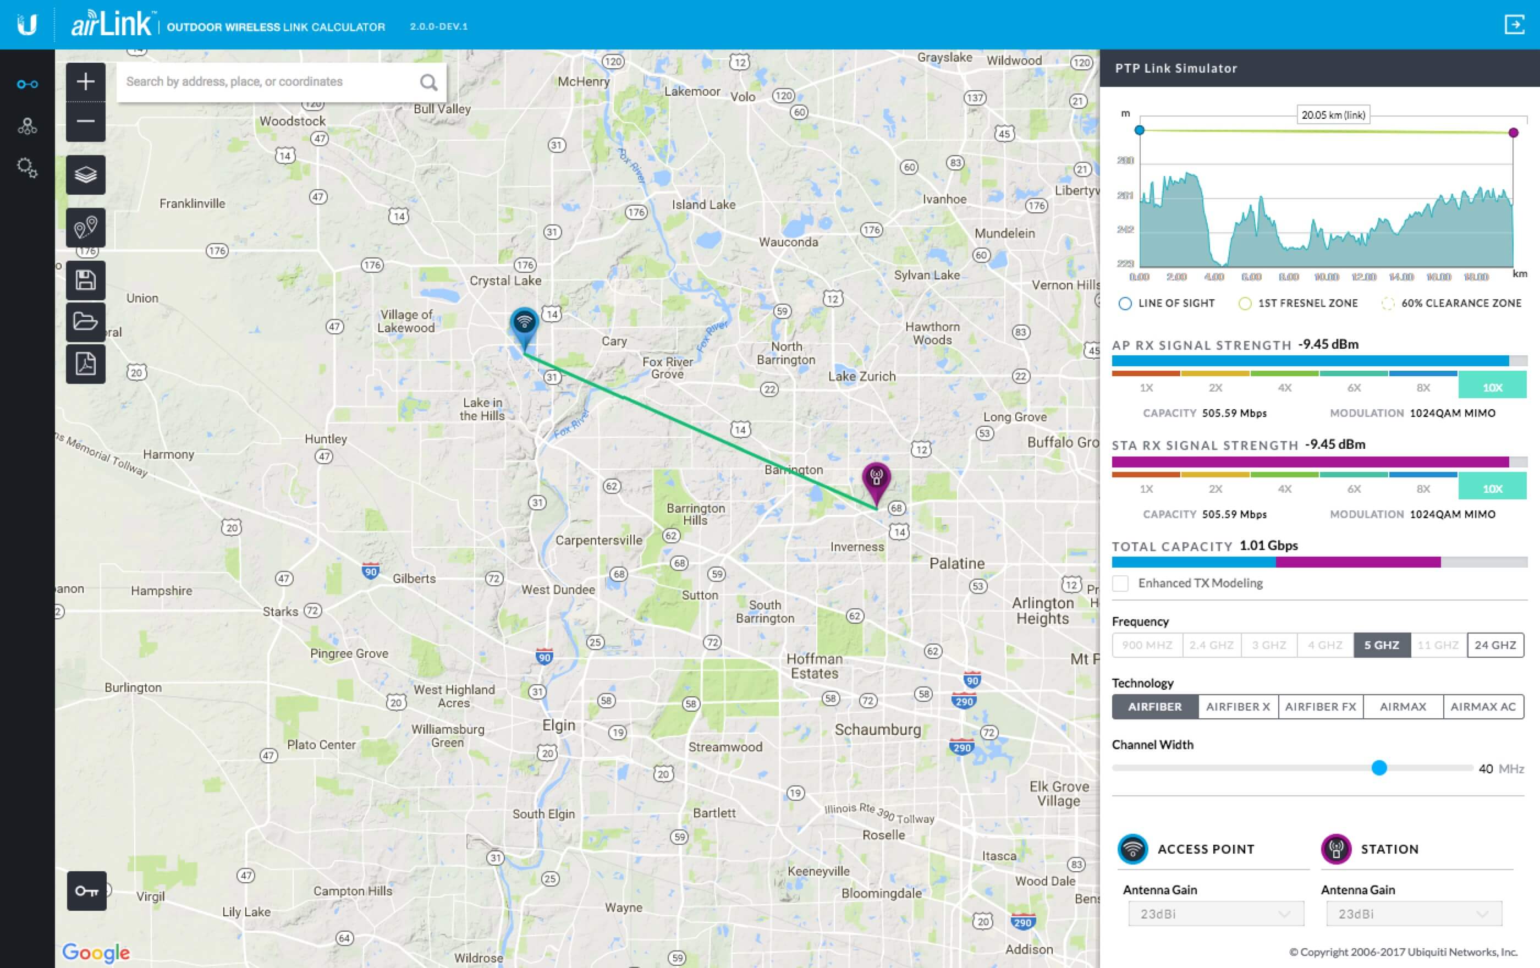The width and height of the screenshot is (1540, 968).
Task: Zoom out the map with minus button
Action: pyautogui.click(x=86, y=122)
